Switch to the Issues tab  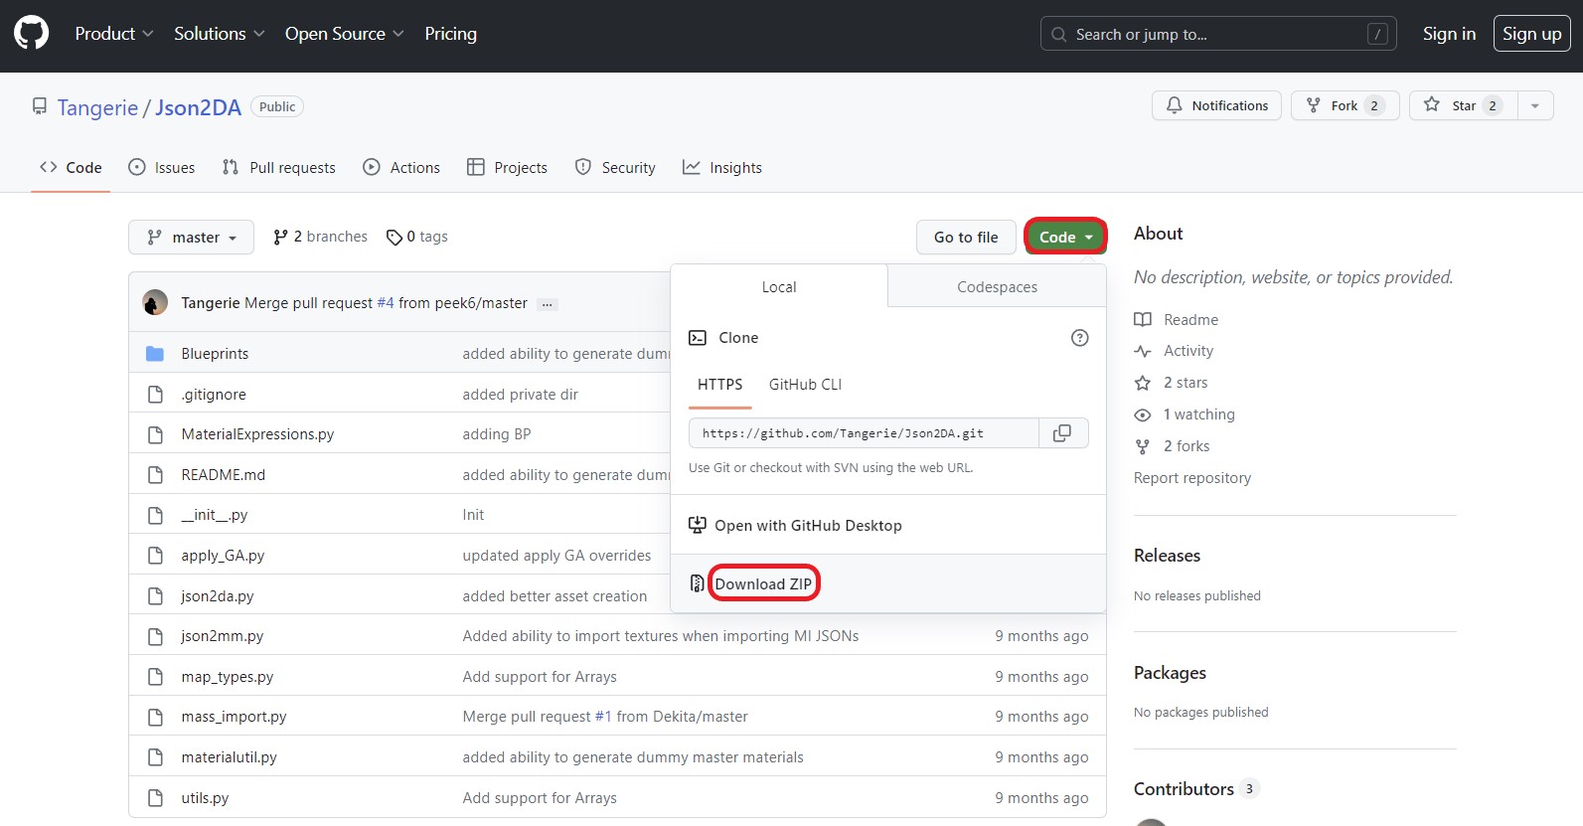click(162, 168)
